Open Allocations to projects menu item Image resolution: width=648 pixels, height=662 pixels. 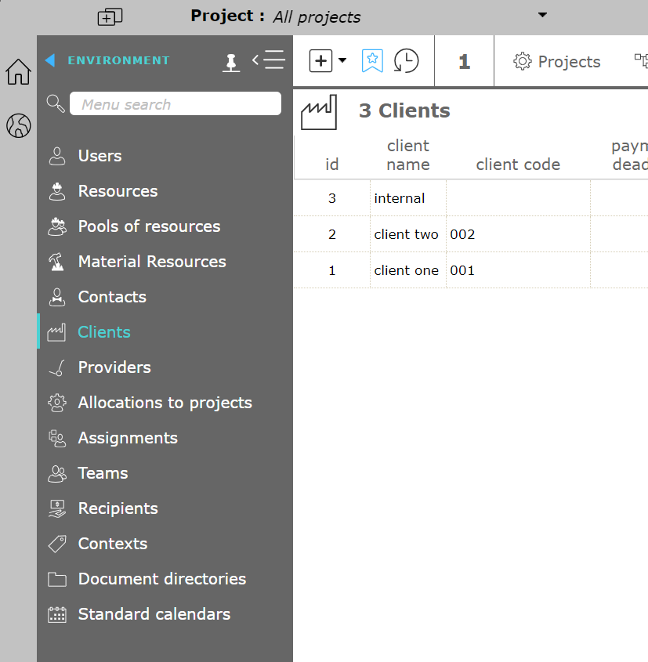point(165,403)
